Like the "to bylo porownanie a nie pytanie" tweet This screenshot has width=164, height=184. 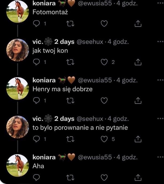tap(105, 139)
